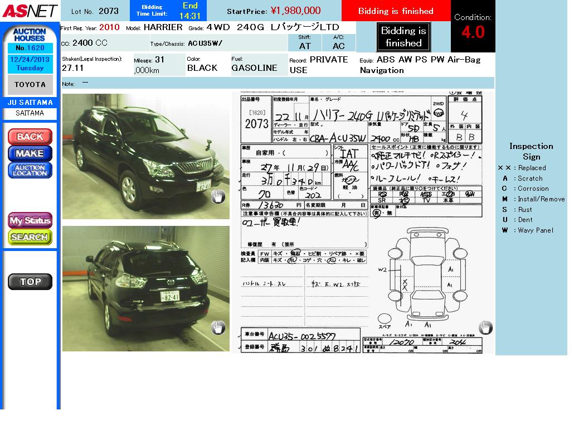
Task: Click the BACK button
Action: 30,137
